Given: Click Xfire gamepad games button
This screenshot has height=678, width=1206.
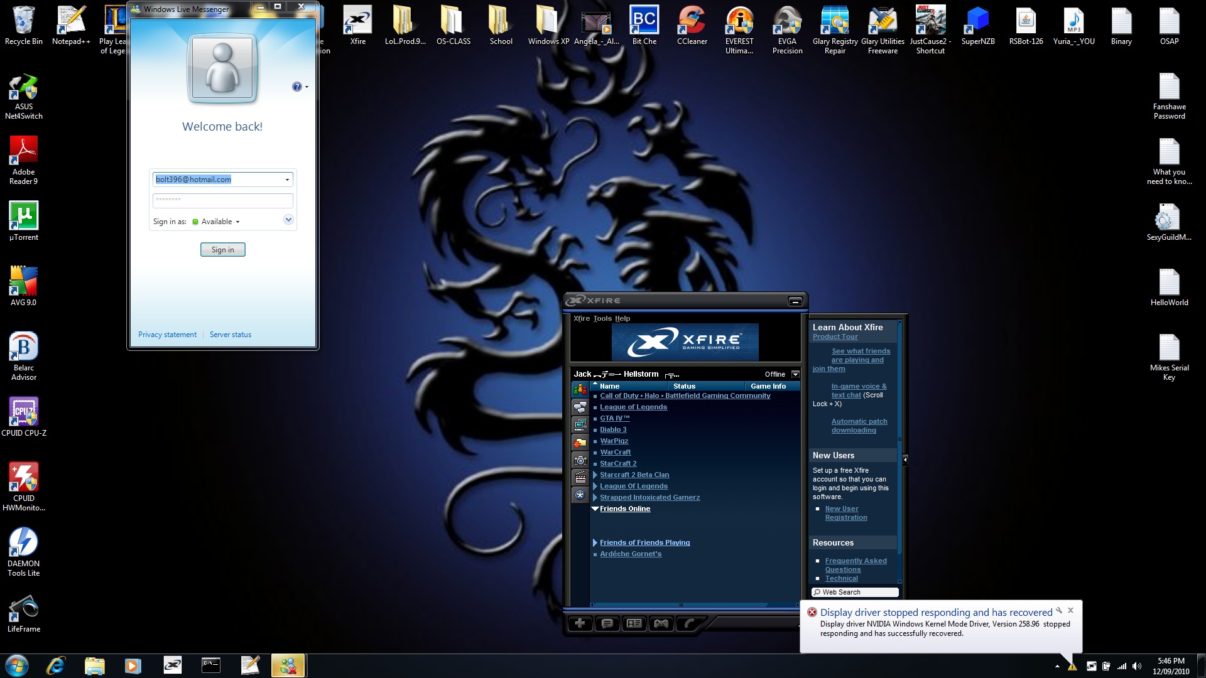Looking at the screenshot, I should [661, 623].
